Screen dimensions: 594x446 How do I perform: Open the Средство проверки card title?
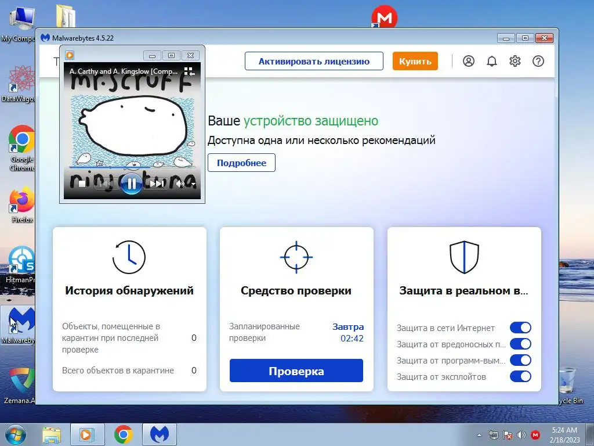tap(296, 291)
